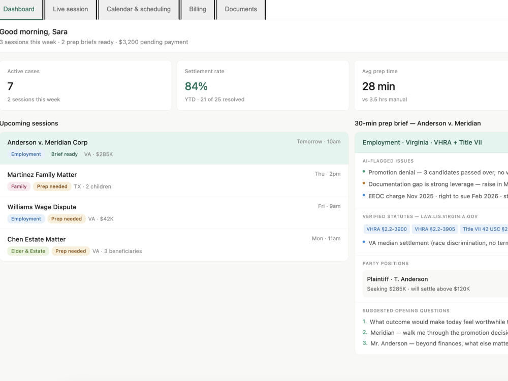Click the Fri · 9am session time
This screenshot has width=508, height=381.
[329, 206]
